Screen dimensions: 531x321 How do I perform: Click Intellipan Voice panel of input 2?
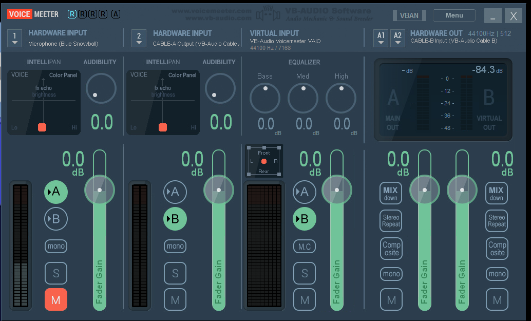[x=163, y=102]
